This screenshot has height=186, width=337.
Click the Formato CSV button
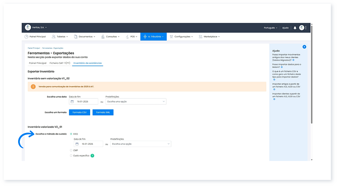79,112
